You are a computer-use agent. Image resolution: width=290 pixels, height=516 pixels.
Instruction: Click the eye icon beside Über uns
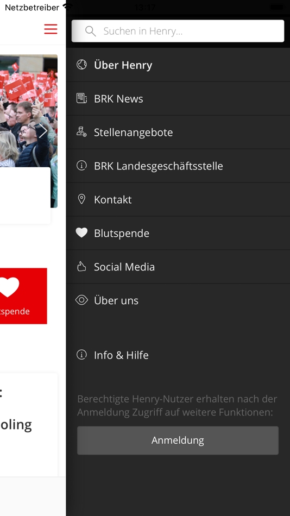tap(81, 300)
